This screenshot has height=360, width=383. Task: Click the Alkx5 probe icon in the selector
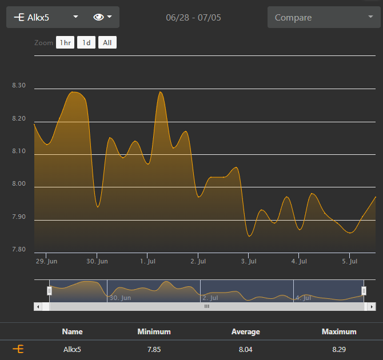pyautogui.click(x=19, y=17)
